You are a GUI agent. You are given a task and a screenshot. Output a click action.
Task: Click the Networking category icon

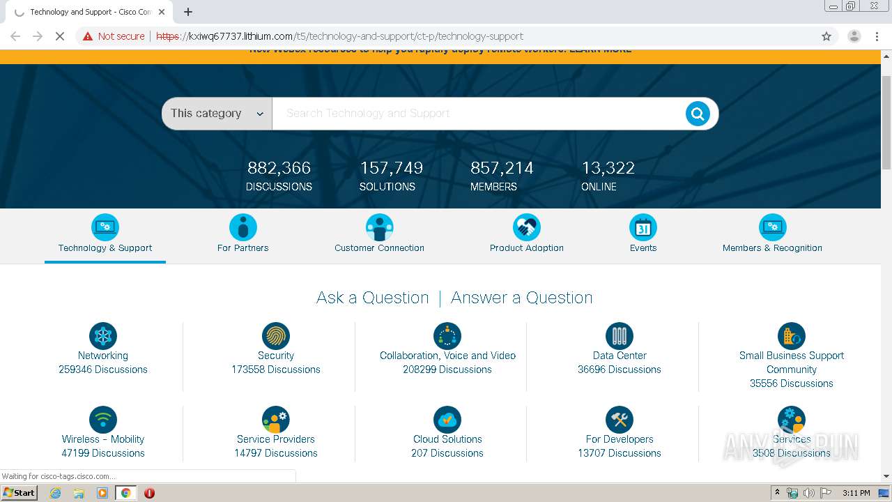[x=103, y=336]
